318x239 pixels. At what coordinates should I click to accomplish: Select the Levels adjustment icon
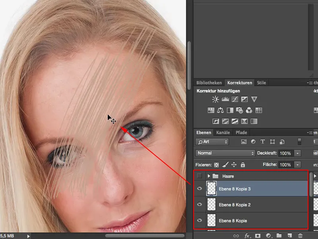click(x=225, y=99)
